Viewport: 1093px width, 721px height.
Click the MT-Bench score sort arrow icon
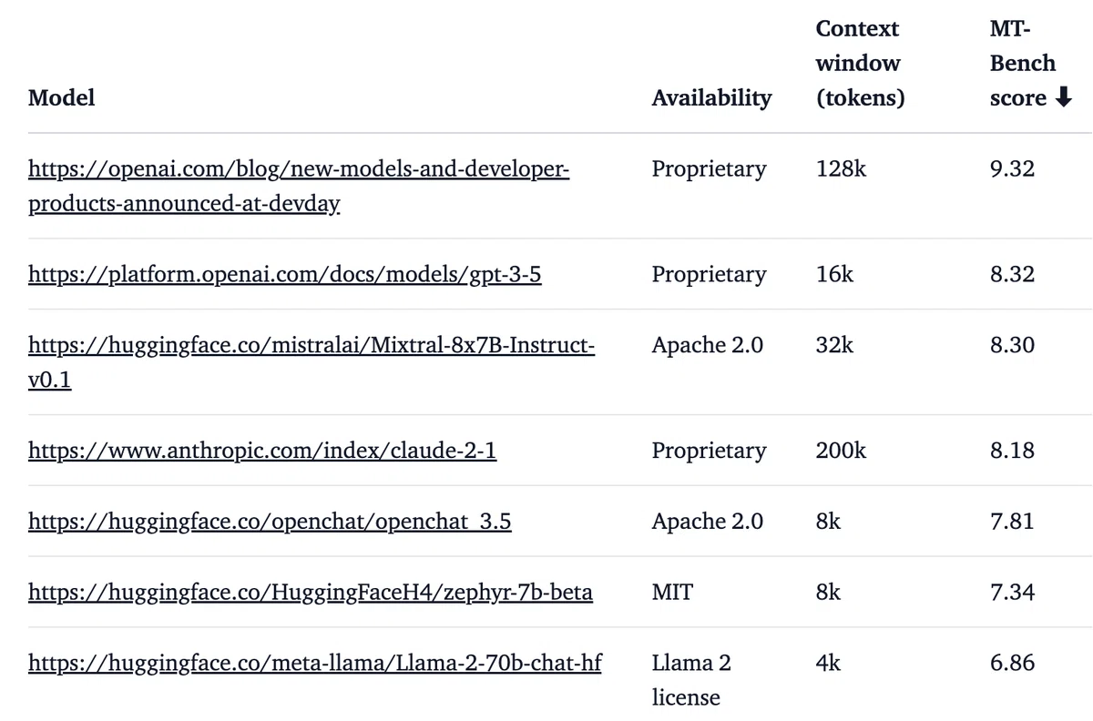click(1063, 98)
